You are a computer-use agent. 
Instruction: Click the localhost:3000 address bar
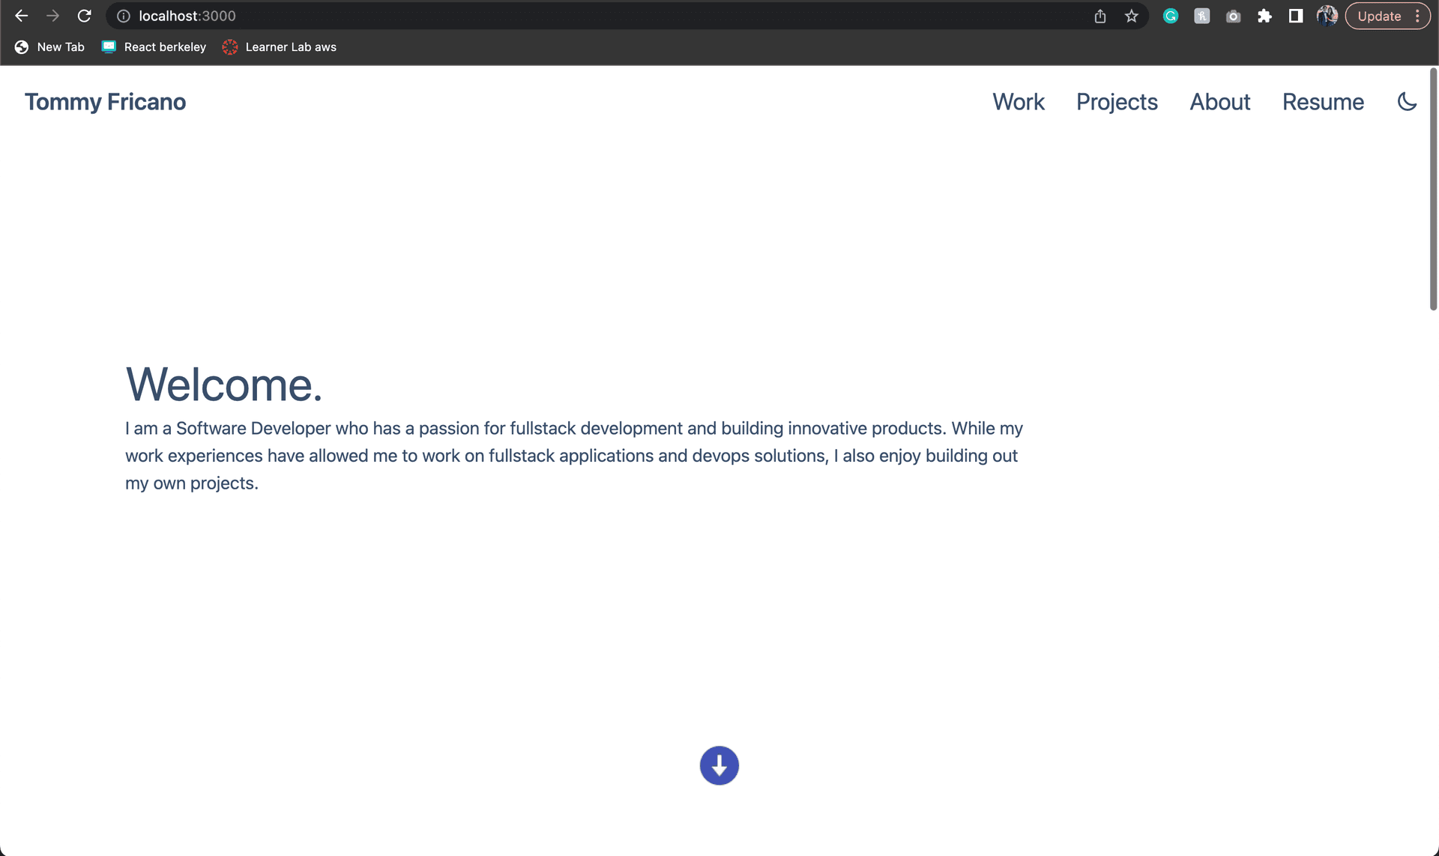coord(600,16)
